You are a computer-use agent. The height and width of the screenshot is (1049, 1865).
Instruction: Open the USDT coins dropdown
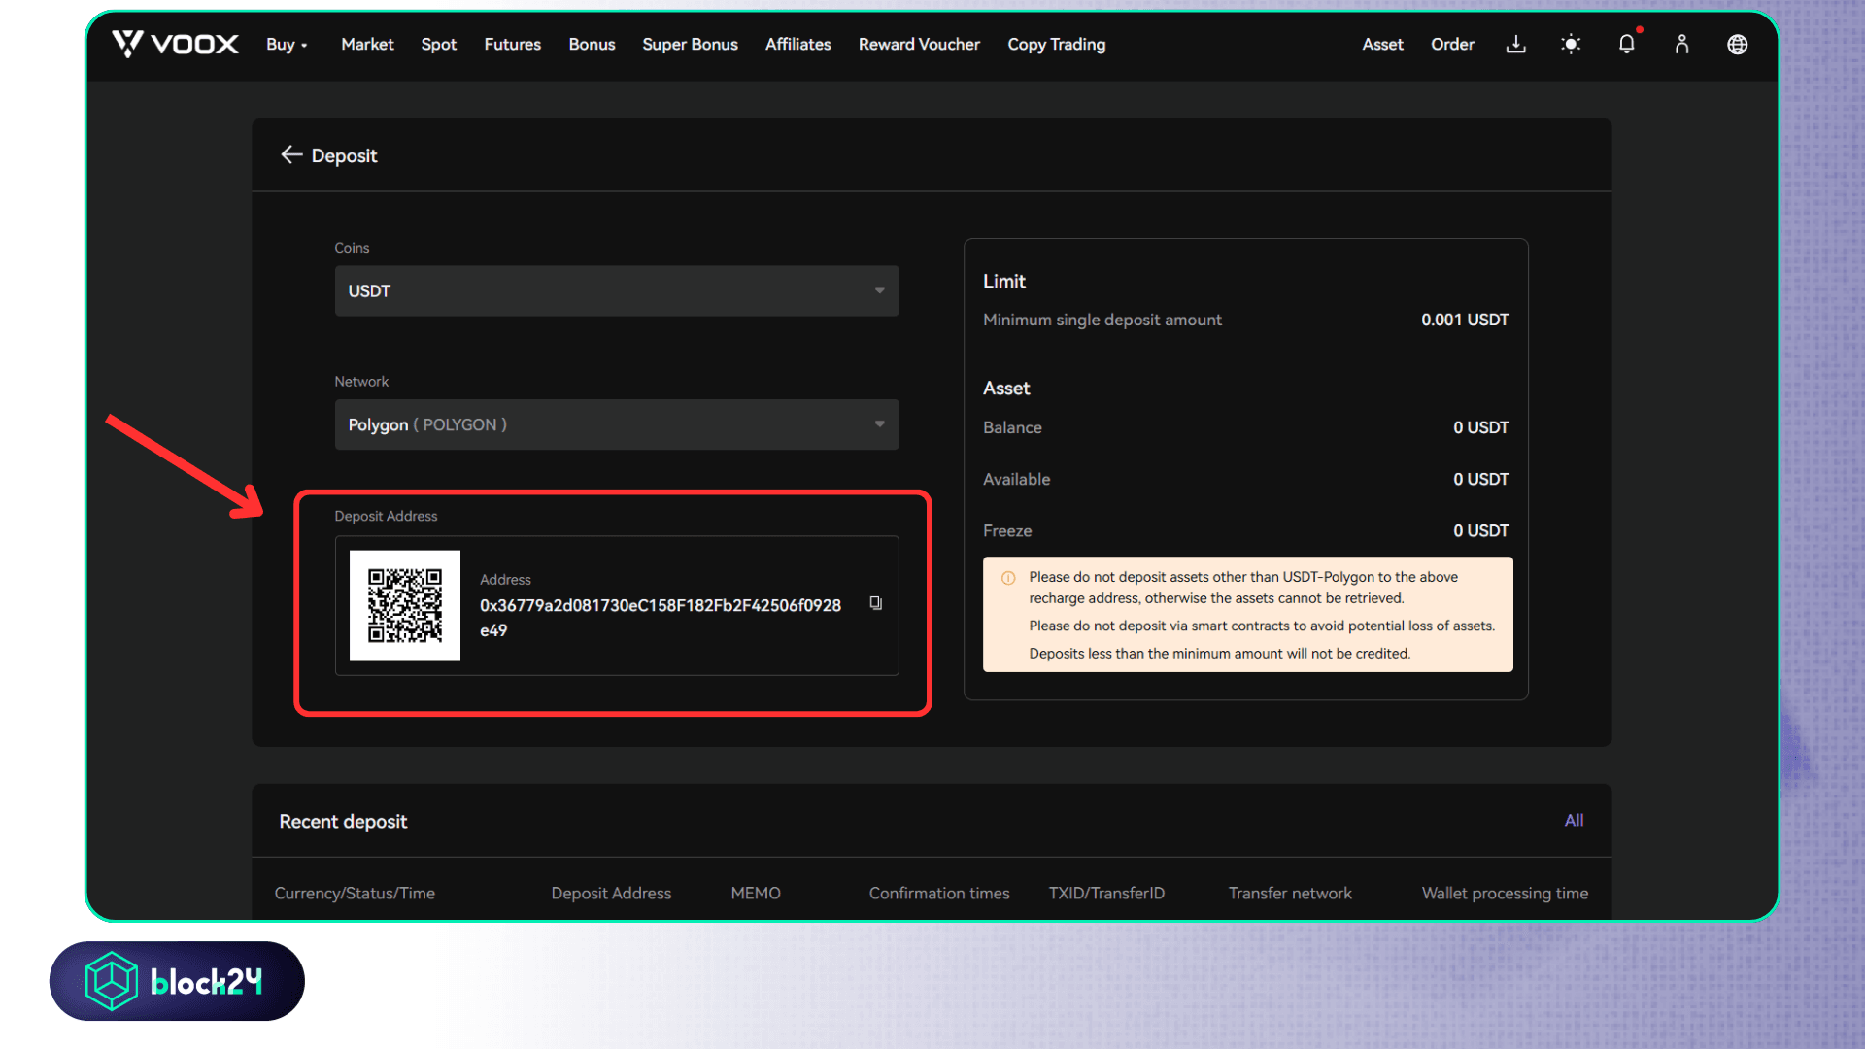tap(617, 290)
